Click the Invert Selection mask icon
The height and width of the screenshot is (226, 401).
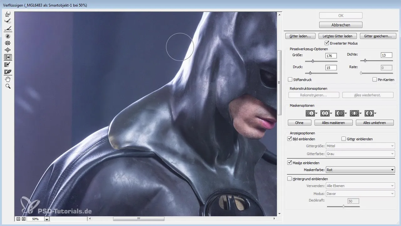point(369,113)
